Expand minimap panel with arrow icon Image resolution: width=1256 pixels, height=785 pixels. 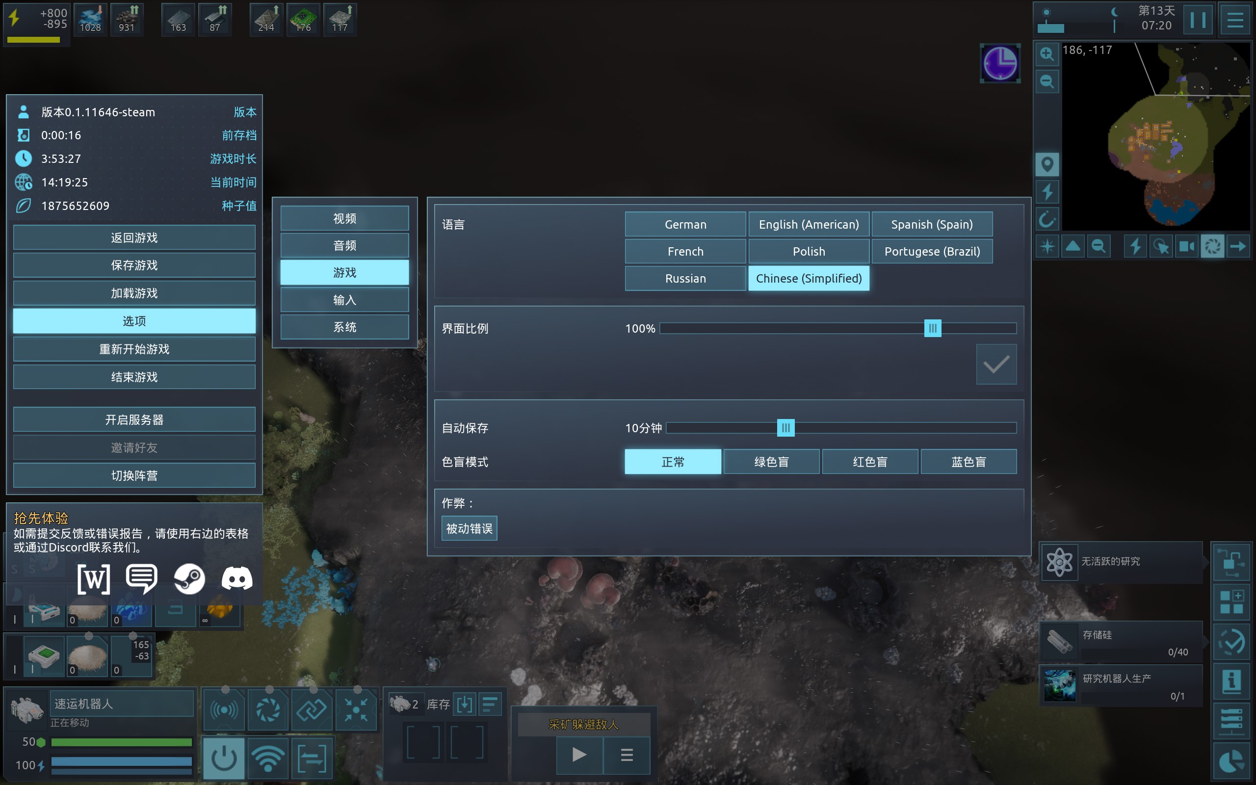point(1238,246)
